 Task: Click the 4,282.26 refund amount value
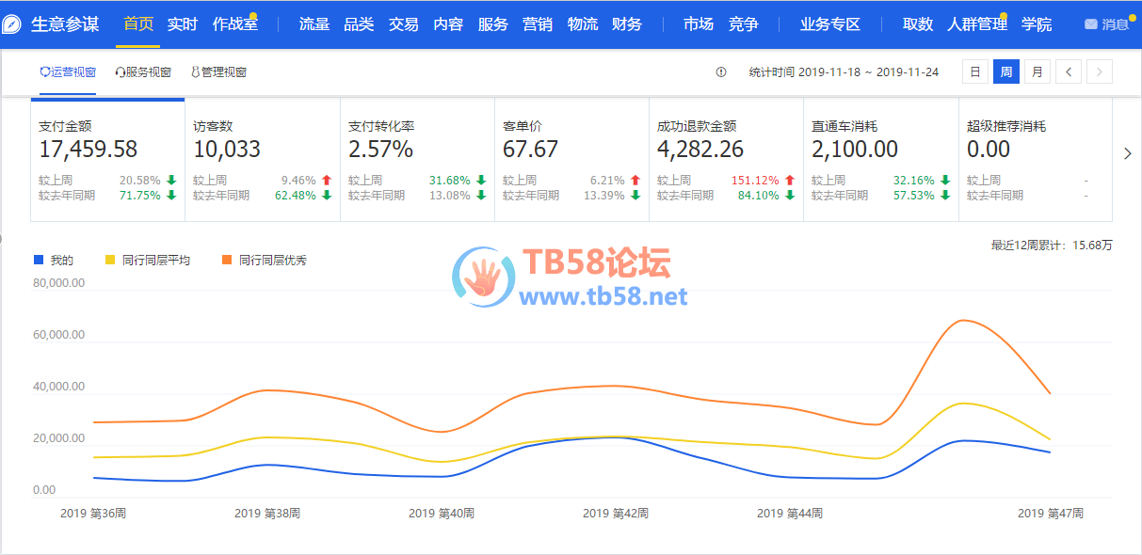pyautogui.click(x=700, y=150)
